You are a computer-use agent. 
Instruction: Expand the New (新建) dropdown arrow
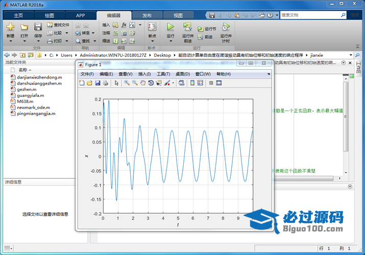point(11,41)
